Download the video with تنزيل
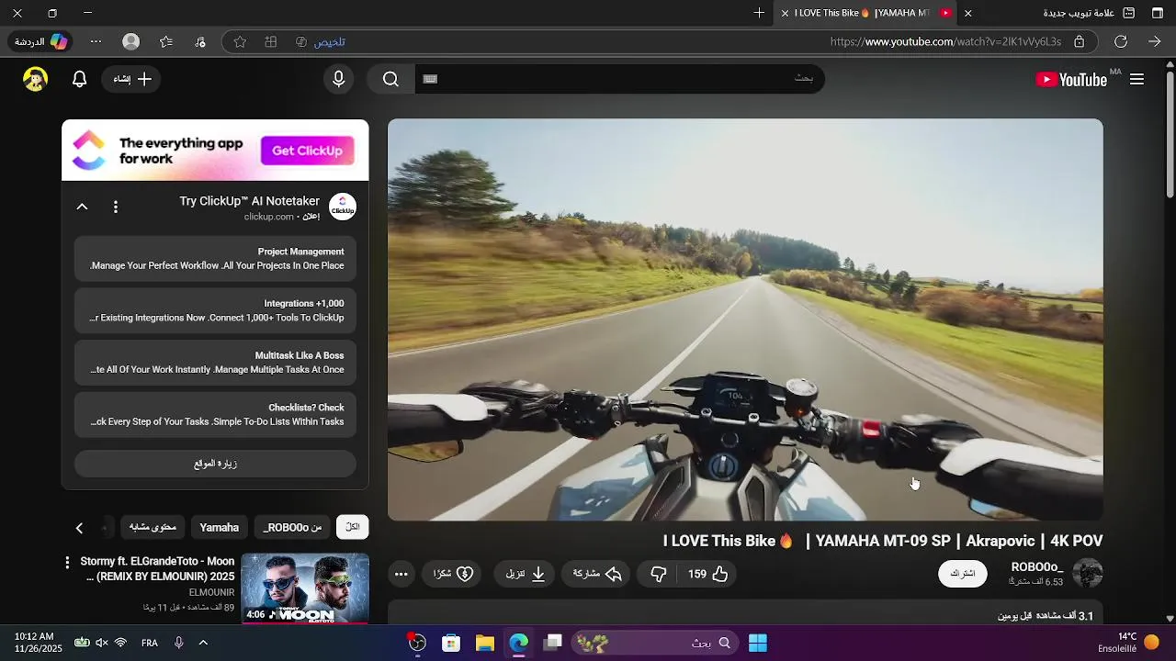Viewport: 1176px width, 661px height. 525,574
